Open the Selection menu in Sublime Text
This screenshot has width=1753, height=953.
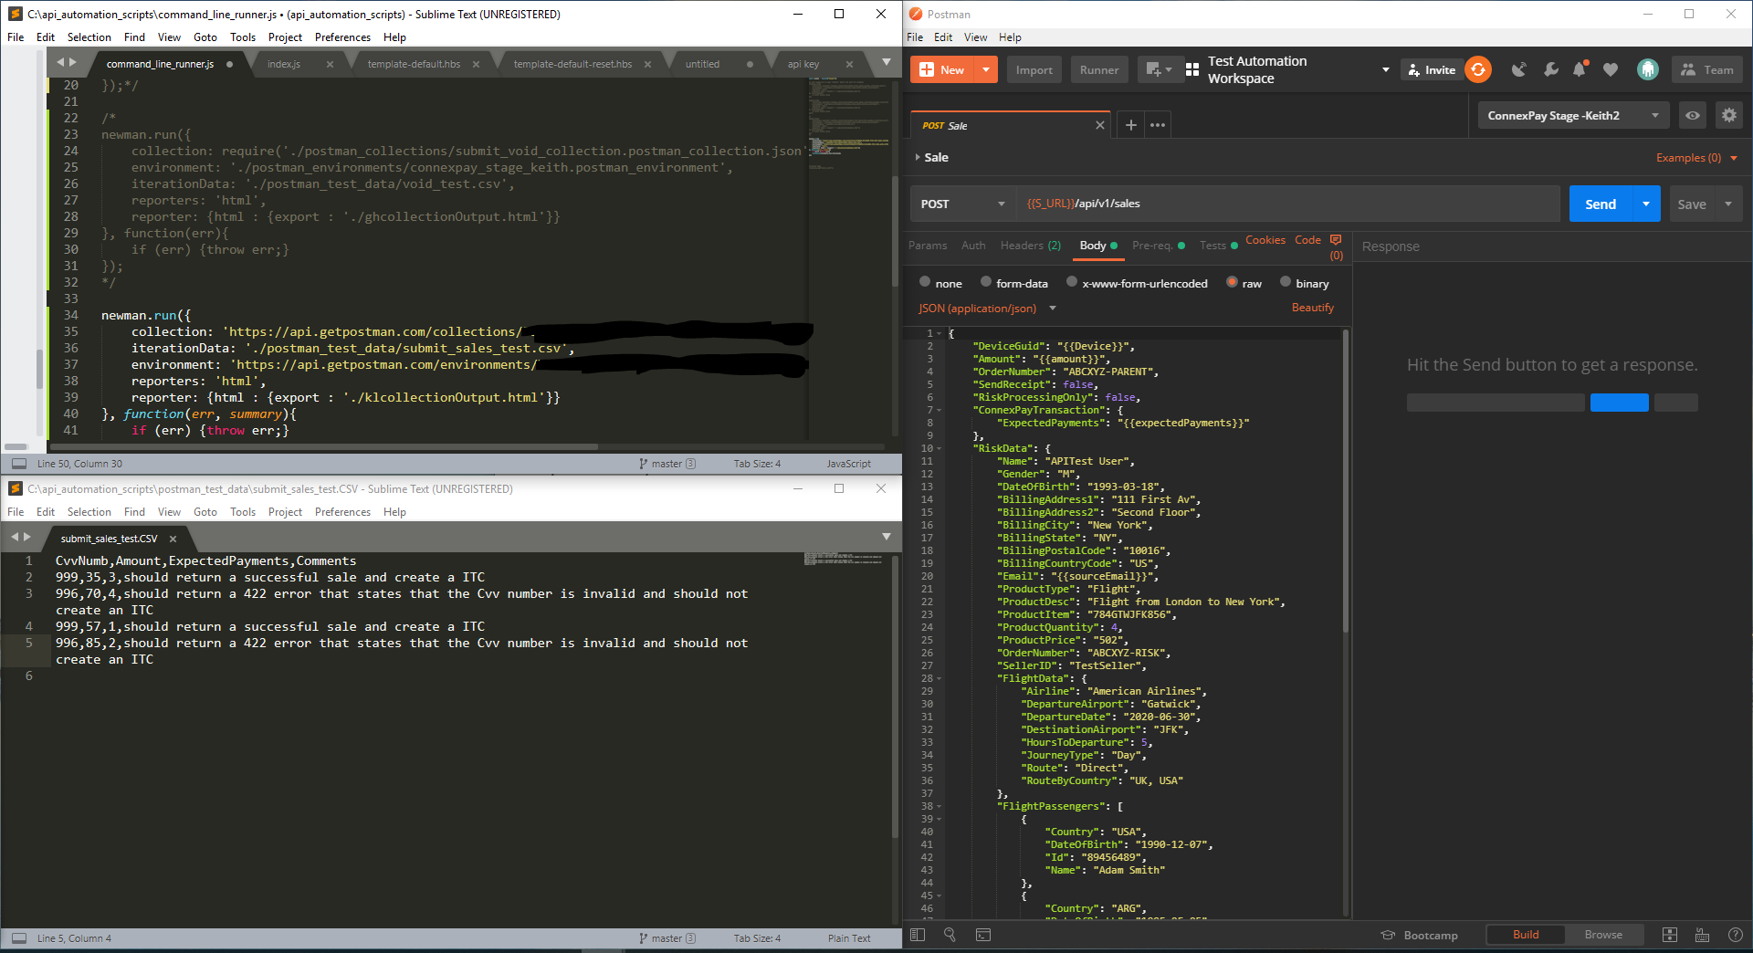[x=89, y=37]
